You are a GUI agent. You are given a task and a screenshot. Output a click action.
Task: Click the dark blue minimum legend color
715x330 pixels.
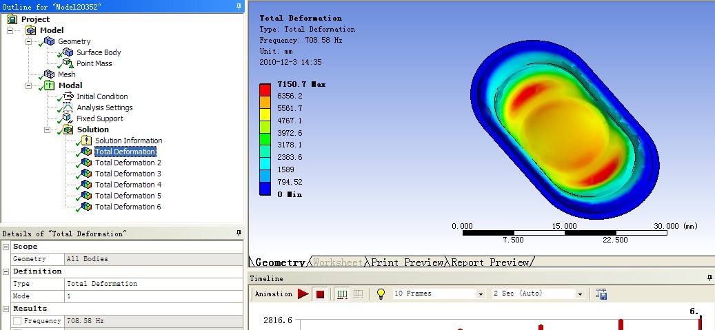pos(265,189)
